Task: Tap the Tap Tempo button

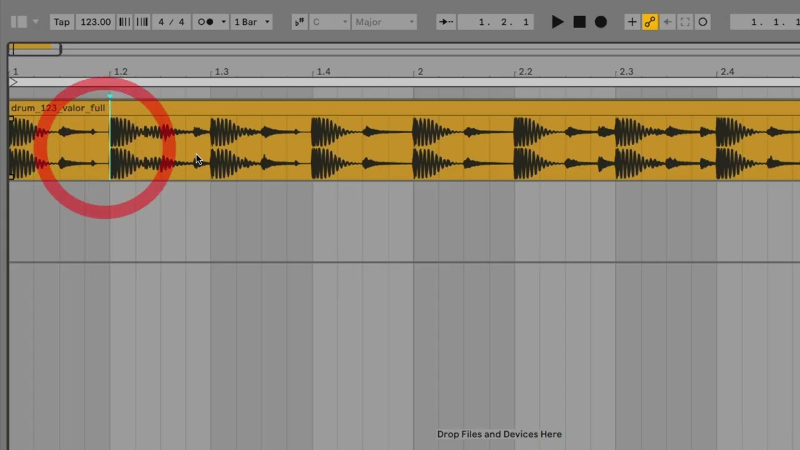Action: click(62, 22)
